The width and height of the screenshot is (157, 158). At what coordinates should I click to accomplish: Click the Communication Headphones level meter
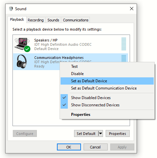pos(124,58)
